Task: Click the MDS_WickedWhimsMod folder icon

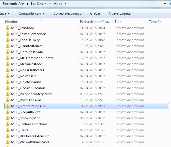Action: 7,142
